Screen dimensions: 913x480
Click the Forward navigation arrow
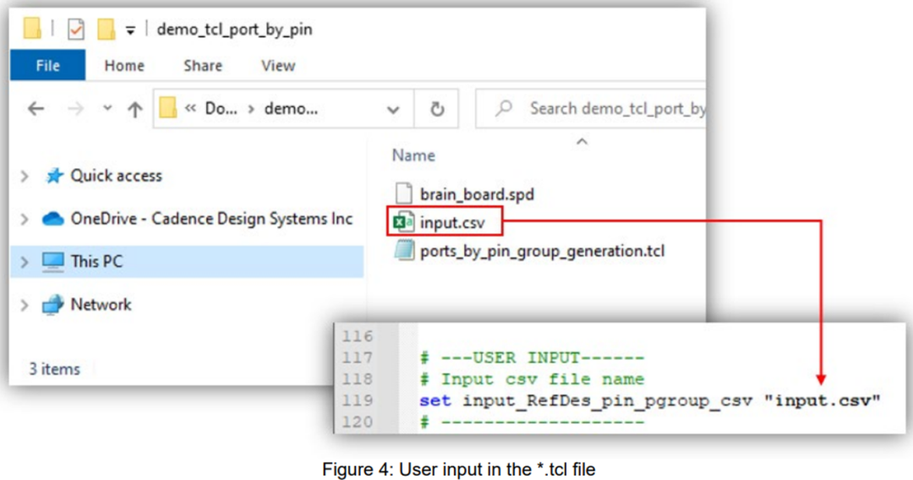75,109
